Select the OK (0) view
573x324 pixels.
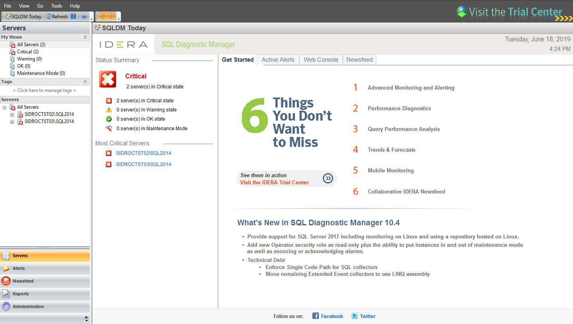(x=24, y=66)
